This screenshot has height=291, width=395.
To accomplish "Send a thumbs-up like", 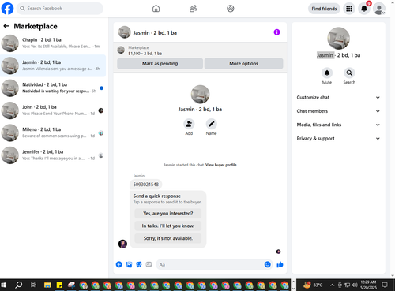I will [280, 264].
